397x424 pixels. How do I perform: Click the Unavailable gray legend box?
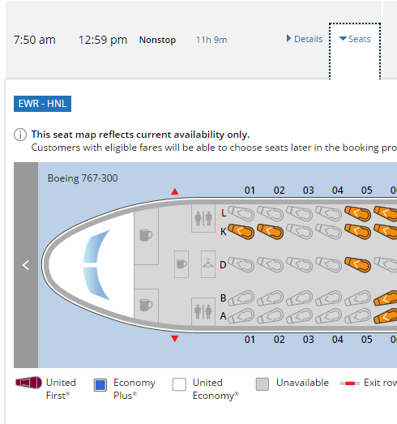[x=263, y=384]
